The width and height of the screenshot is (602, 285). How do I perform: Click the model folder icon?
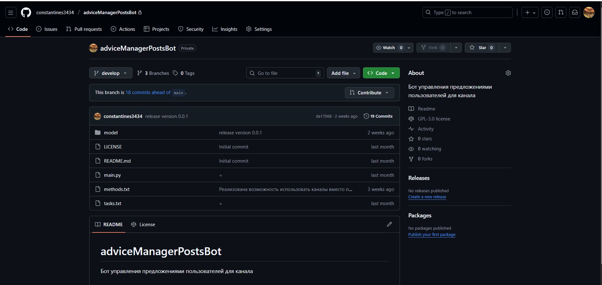coord(98,132)
